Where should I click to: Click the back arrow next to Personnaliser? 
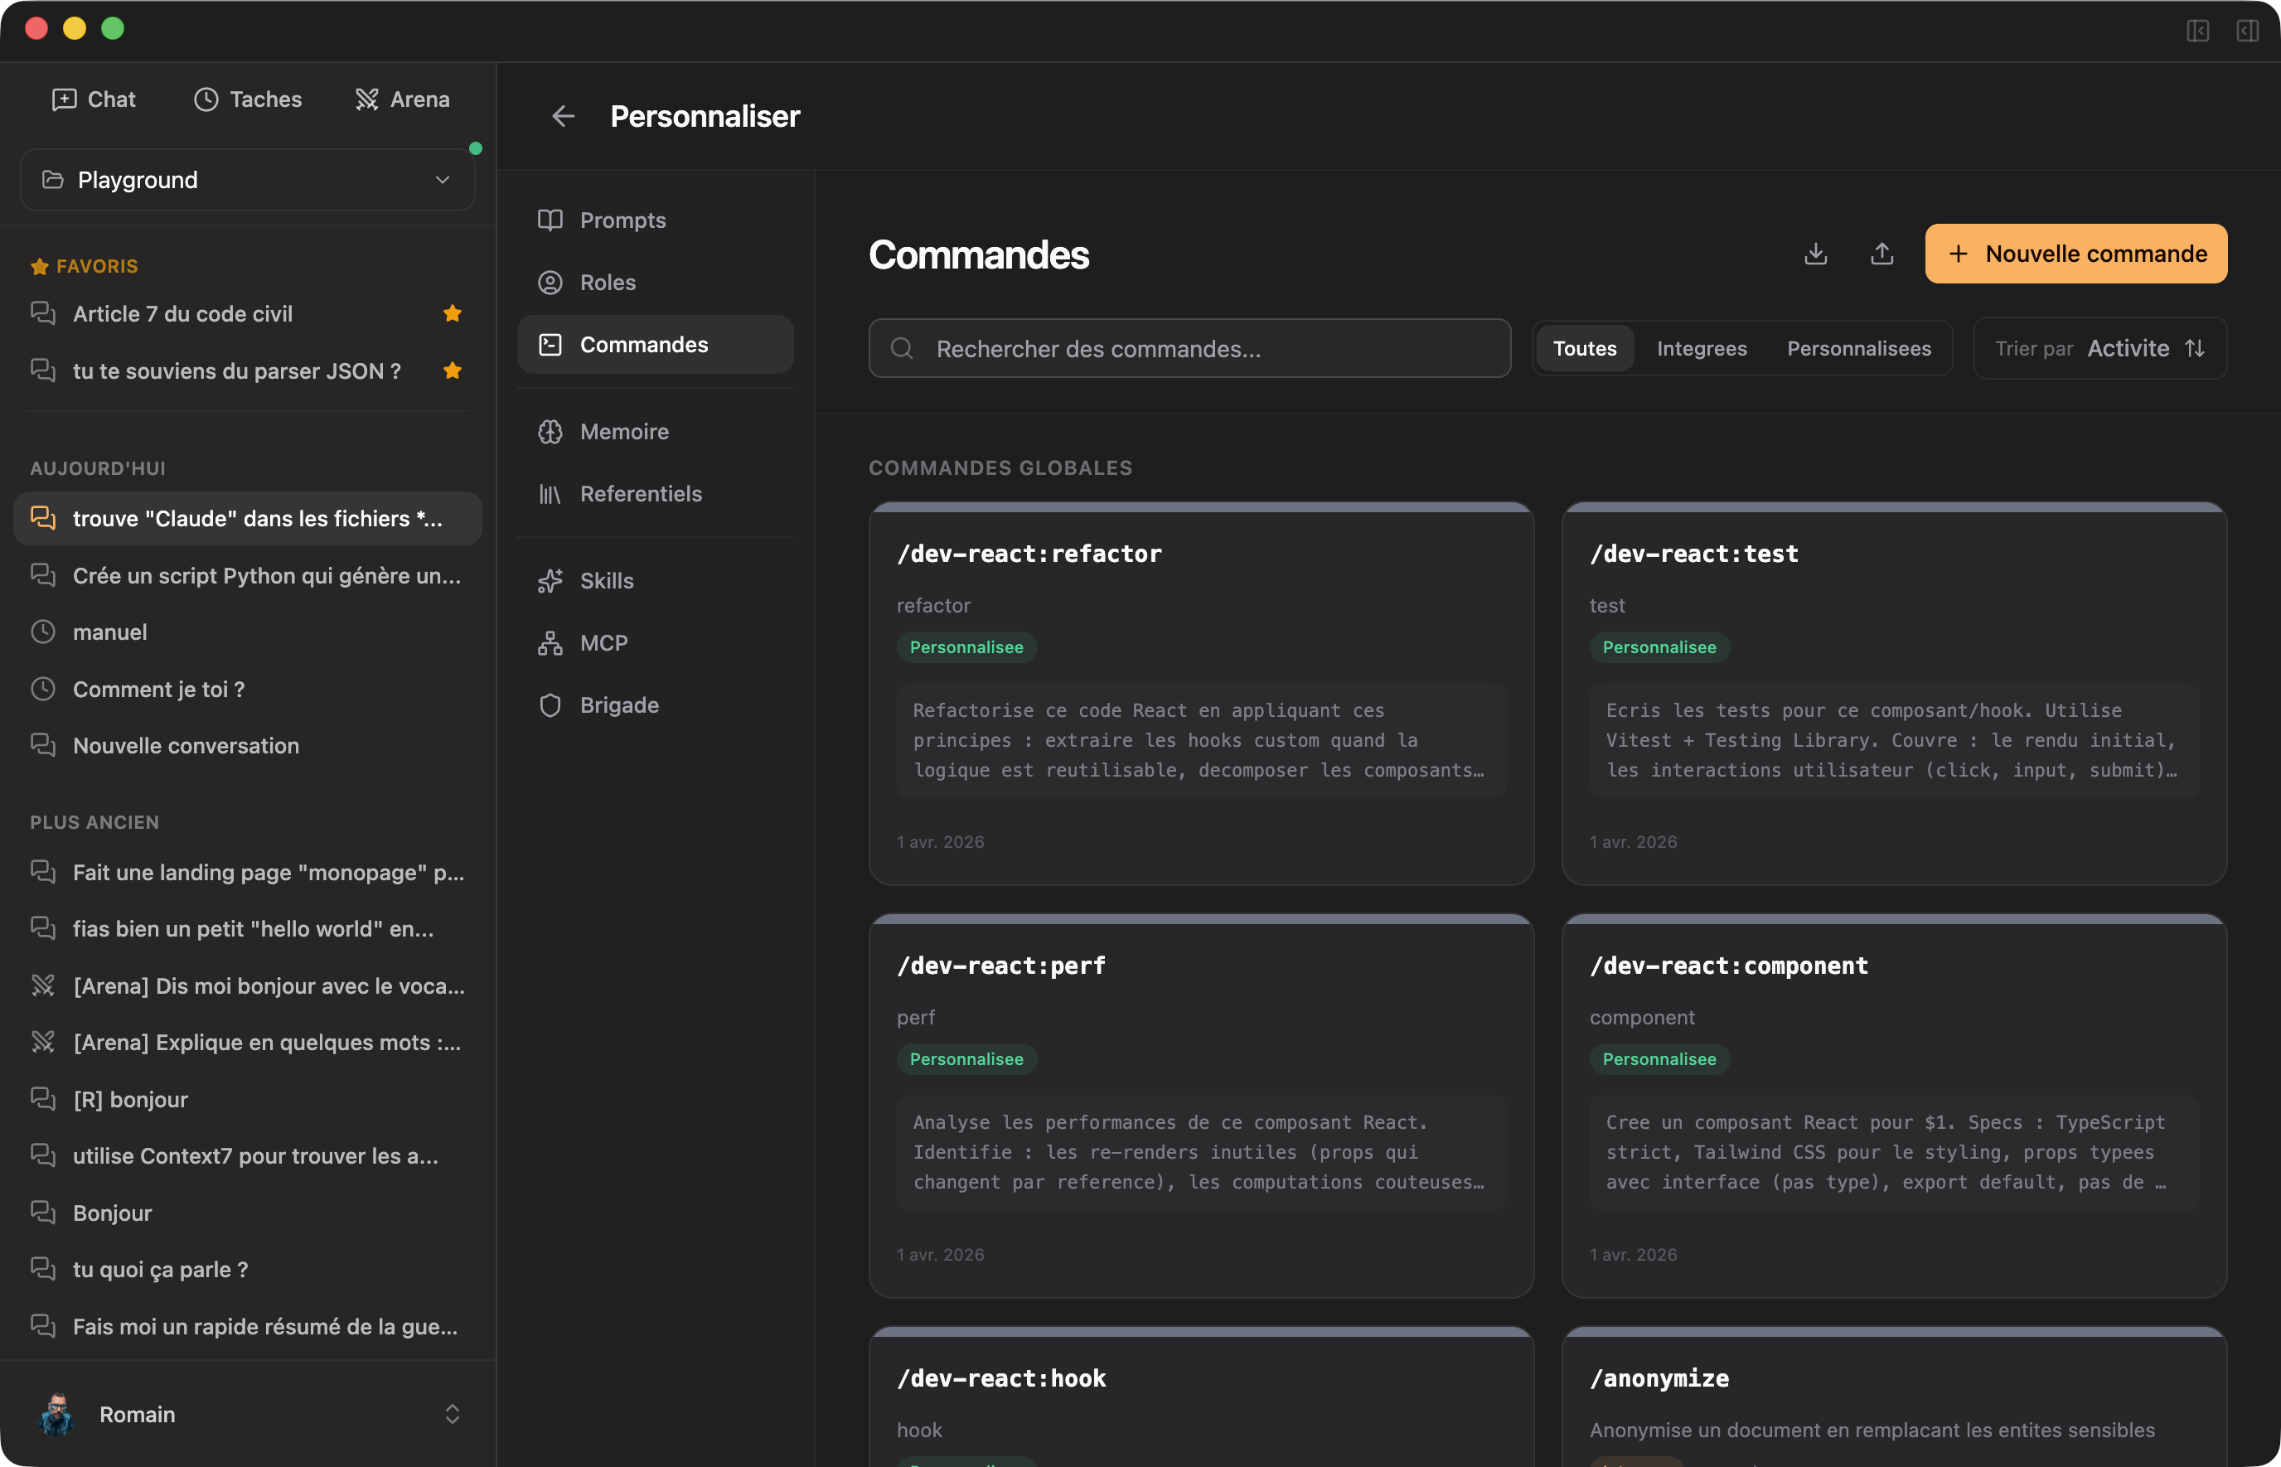point(564,115)
